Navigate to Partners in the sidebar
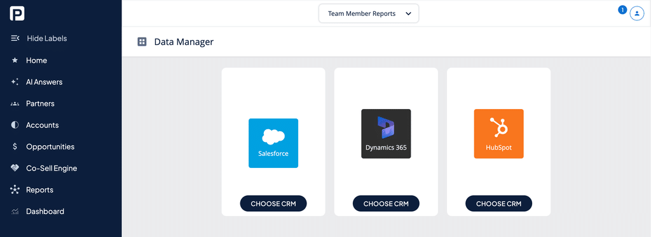This screenshot has width=651, height=237. 40,103
